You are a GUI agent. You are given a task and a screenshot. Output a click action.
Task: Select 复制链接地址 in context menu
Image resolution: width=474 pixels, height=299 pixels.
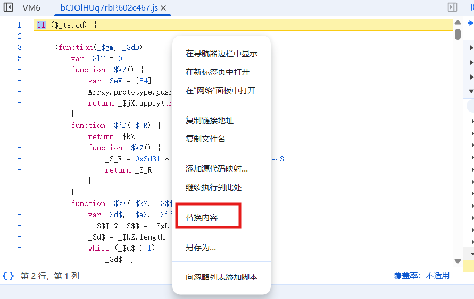[x=210, y=121]
